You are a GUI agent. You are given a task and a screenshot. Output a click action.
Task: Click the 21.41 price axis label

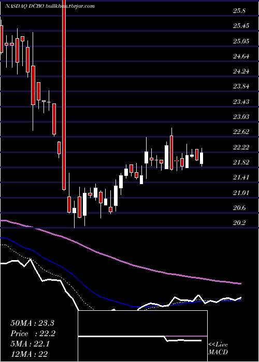click(241, 177)
